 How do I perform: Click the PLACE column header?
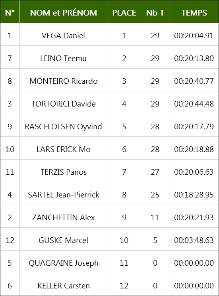124,12
